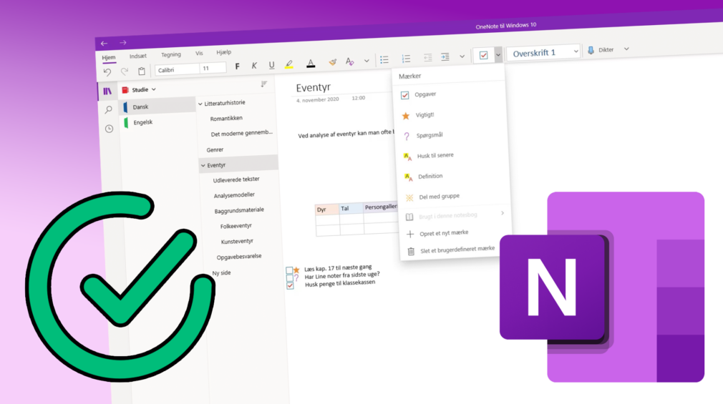The width and height of the screenshot is (723, 404).
Task: Expand the Dikter options chevron
Action: (x=626, y=49)
